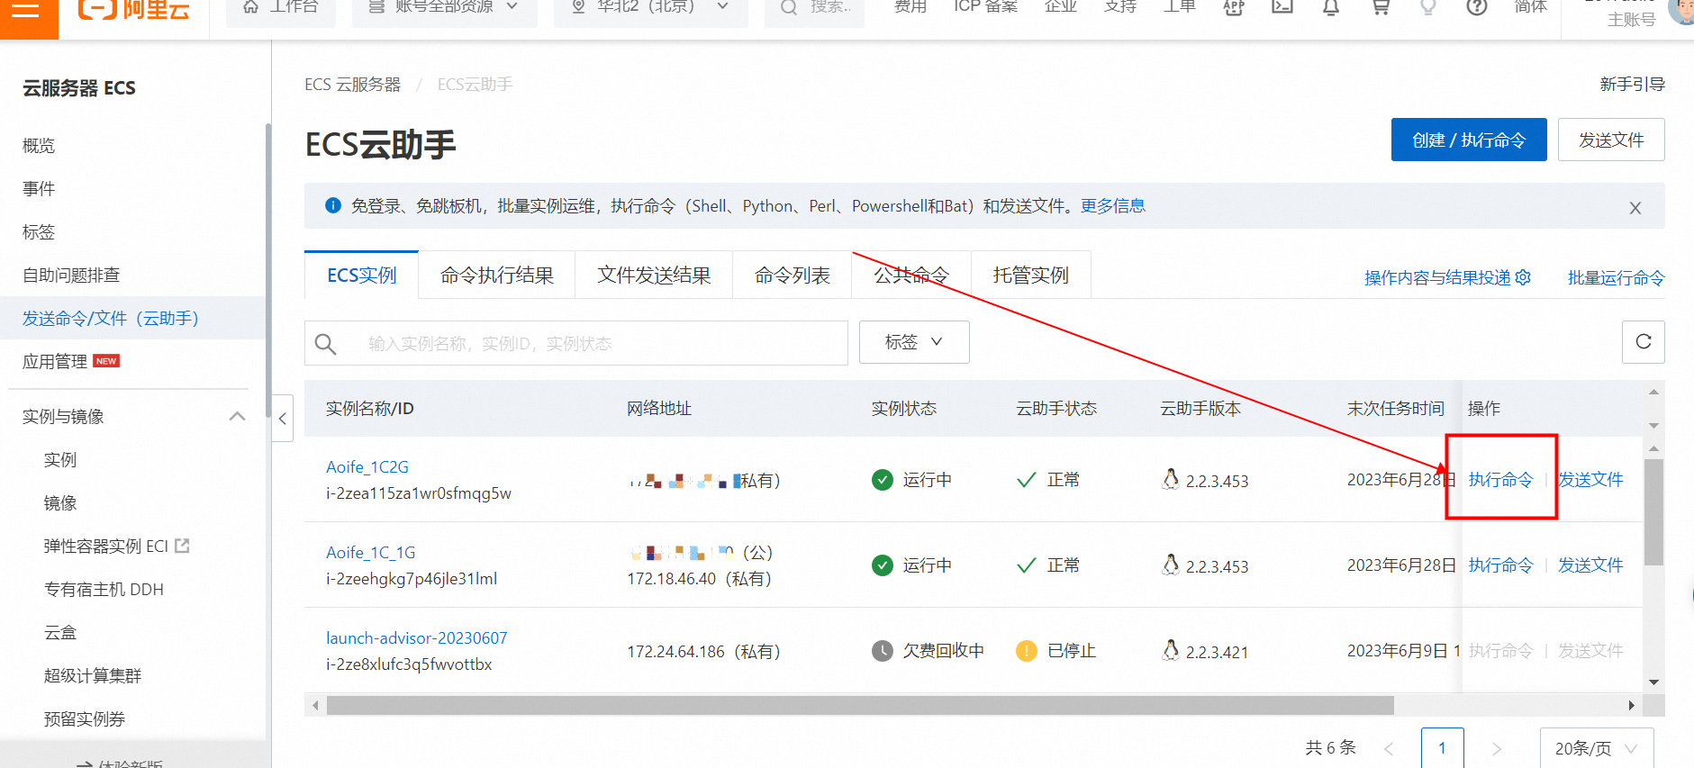Open 事件 in sidebar
Viewport: 1694px width, 768px height.
coord(39,189)
